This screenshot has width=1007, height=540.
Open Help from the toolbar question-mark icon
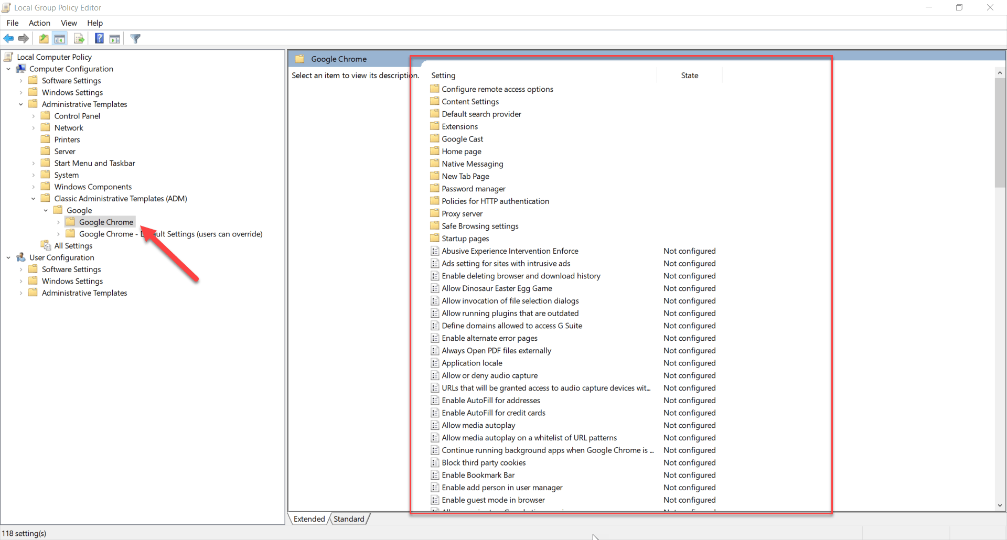pos(99,39)
